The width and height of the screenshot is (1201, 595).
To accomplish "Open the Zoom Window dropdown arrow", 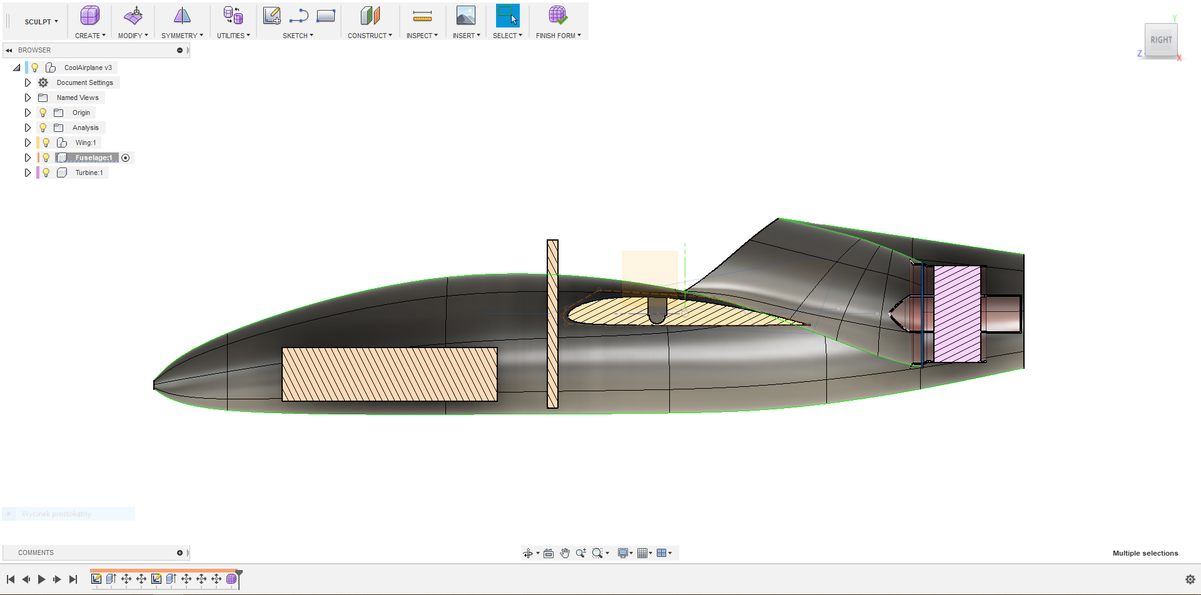I will point(607,553).
